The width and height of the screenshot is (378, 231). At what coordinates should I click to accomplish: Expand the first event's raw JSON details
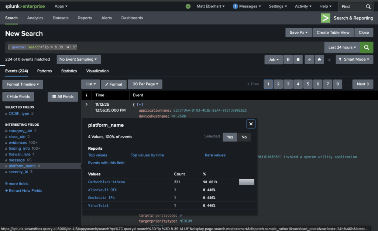(86, 105)
